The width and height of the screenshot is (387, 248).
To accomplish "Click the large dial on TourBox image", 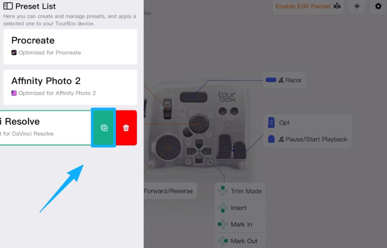I will coord(168,147).
